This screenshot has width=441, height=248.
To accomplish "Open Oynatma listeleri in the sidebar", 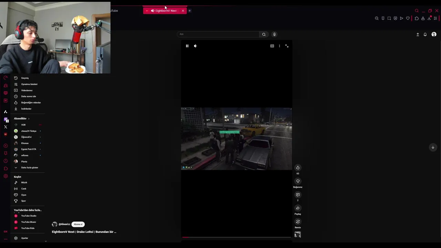I will tap(28, 84).
